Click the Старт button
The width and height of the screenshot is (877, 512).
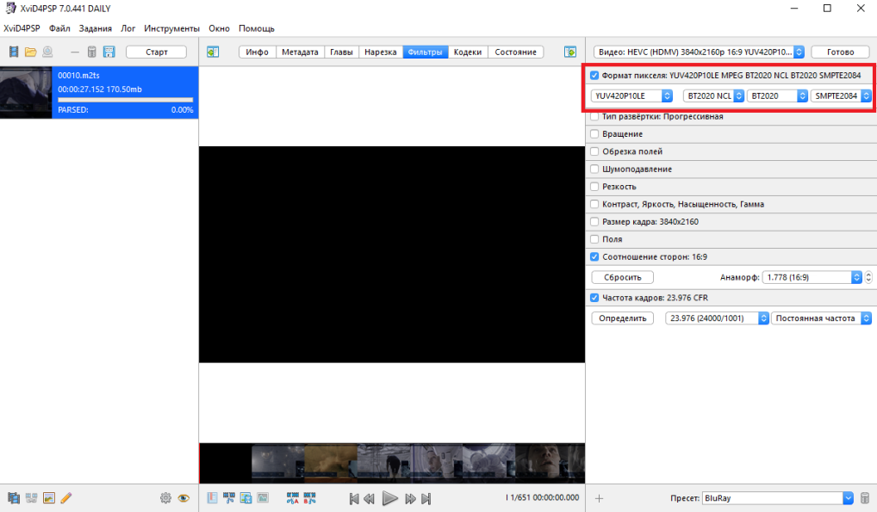[156, 52]
